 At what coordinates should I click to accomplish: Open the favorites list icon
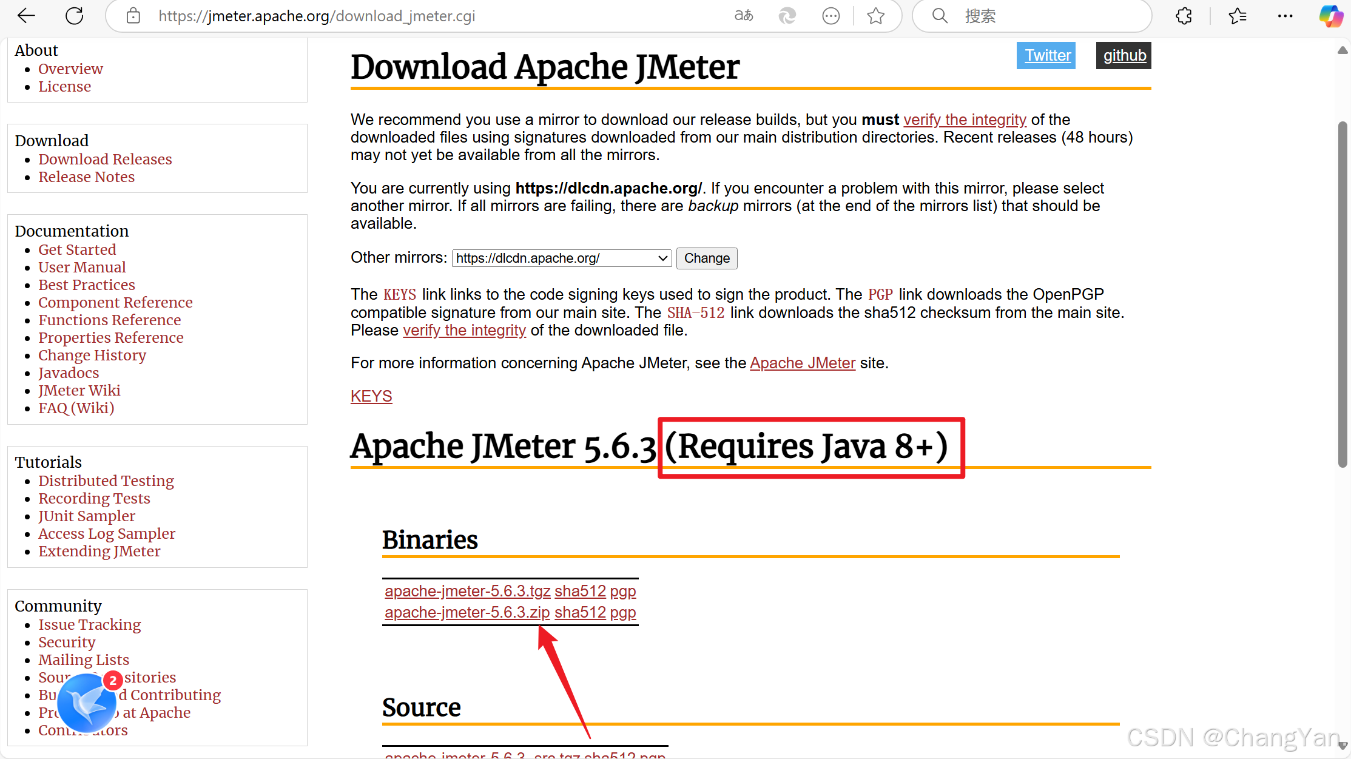tap(1237, 16)
